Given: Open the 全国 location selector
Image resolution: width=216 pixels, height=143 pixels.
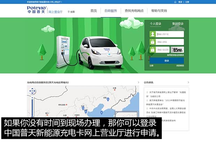Looking at the screenshot, I should pyautogui.click(x=71, y=12).
